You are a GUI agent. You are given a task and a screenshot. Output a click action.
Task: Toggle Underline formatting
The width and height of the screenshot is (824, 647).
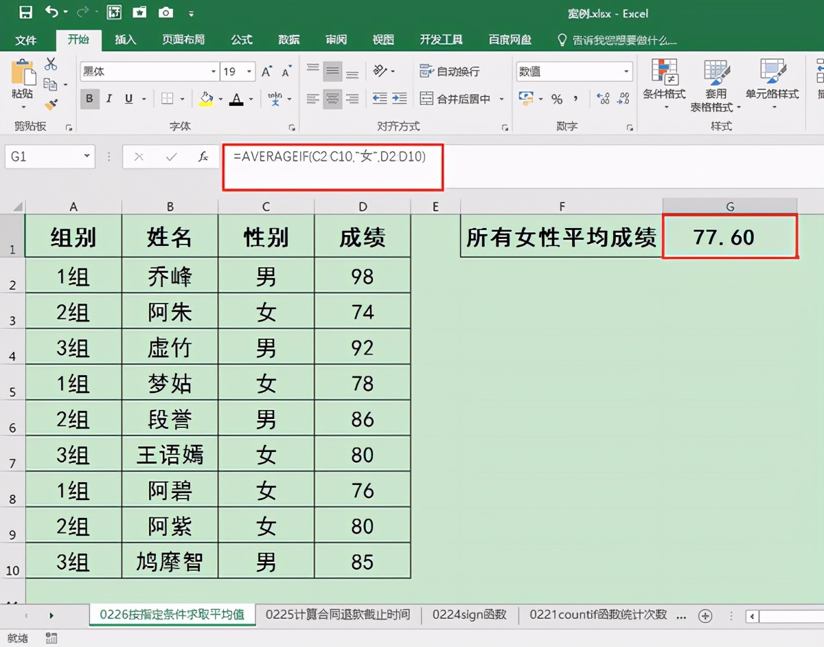(x=128, y=99)
